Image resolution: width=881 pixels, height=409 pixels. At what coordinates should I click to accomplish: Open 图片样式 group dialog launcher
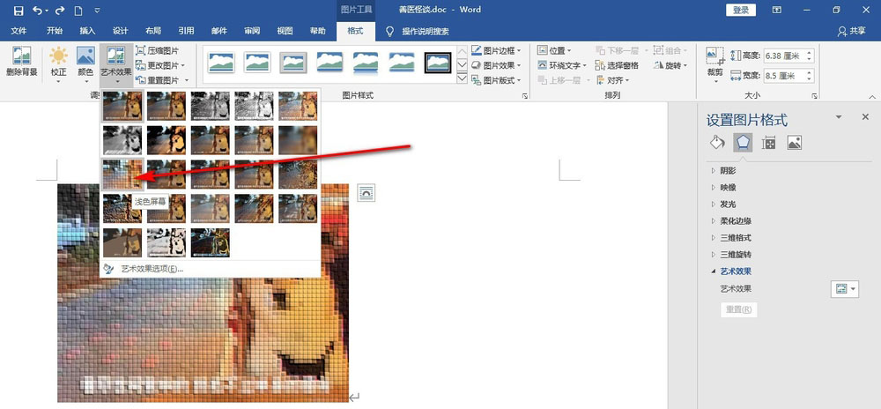525,96
